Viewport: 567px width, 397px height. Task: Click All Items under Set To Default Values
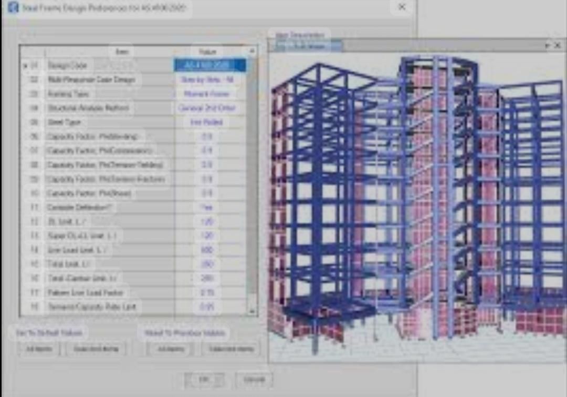point(39,349)
